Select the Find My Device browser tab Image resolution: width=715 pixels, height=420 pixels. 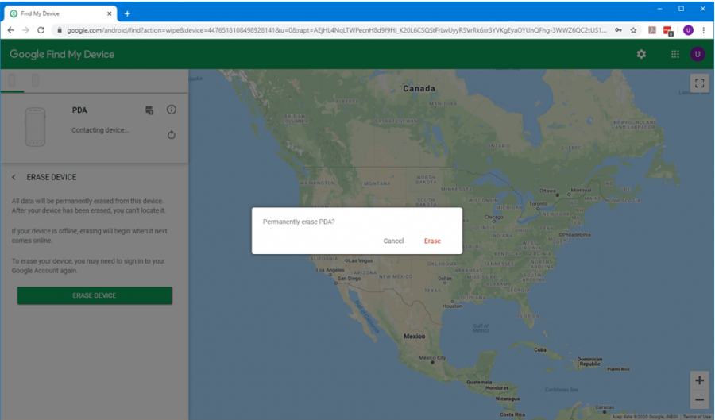coord(60,13)
